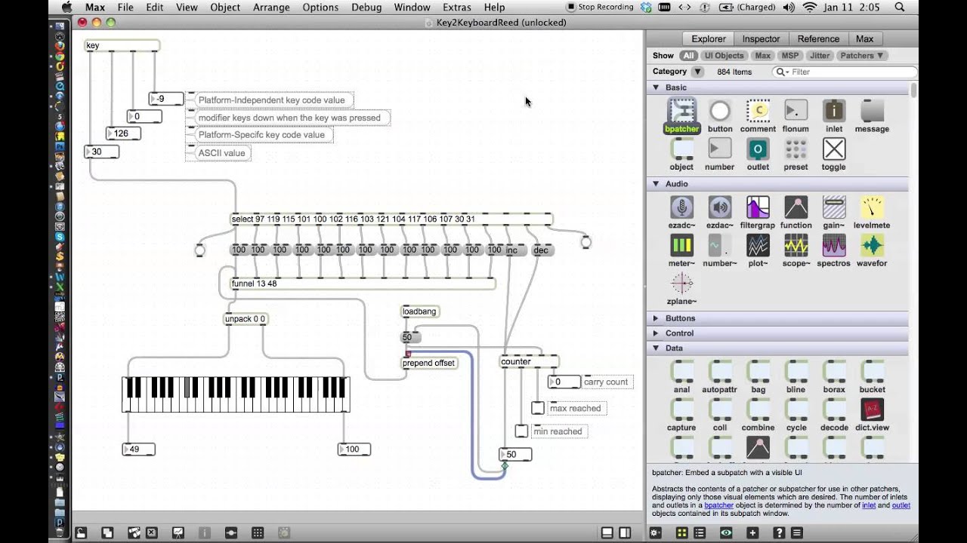Click the eye icon below the explorer
Viewport: 967px width, 543px height.
tap(726, 532)
